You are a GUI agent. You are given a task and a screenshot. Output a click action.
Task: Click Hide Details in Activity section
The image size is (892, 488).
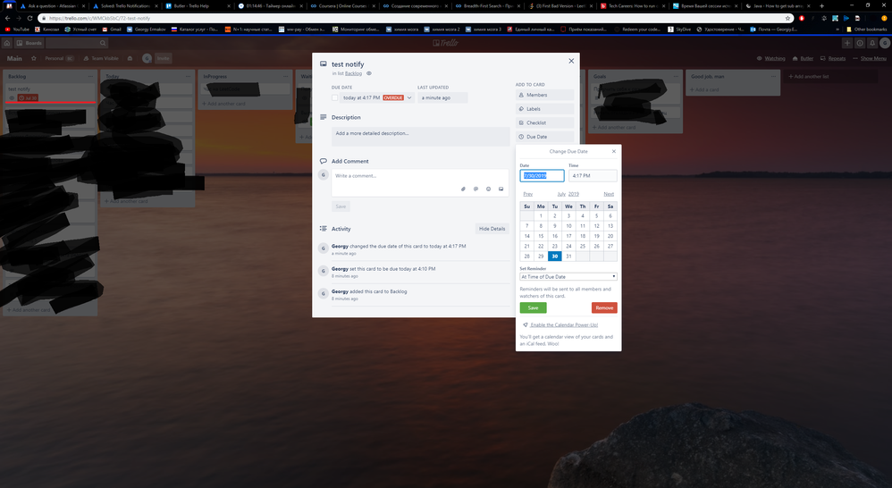point(492,229)
